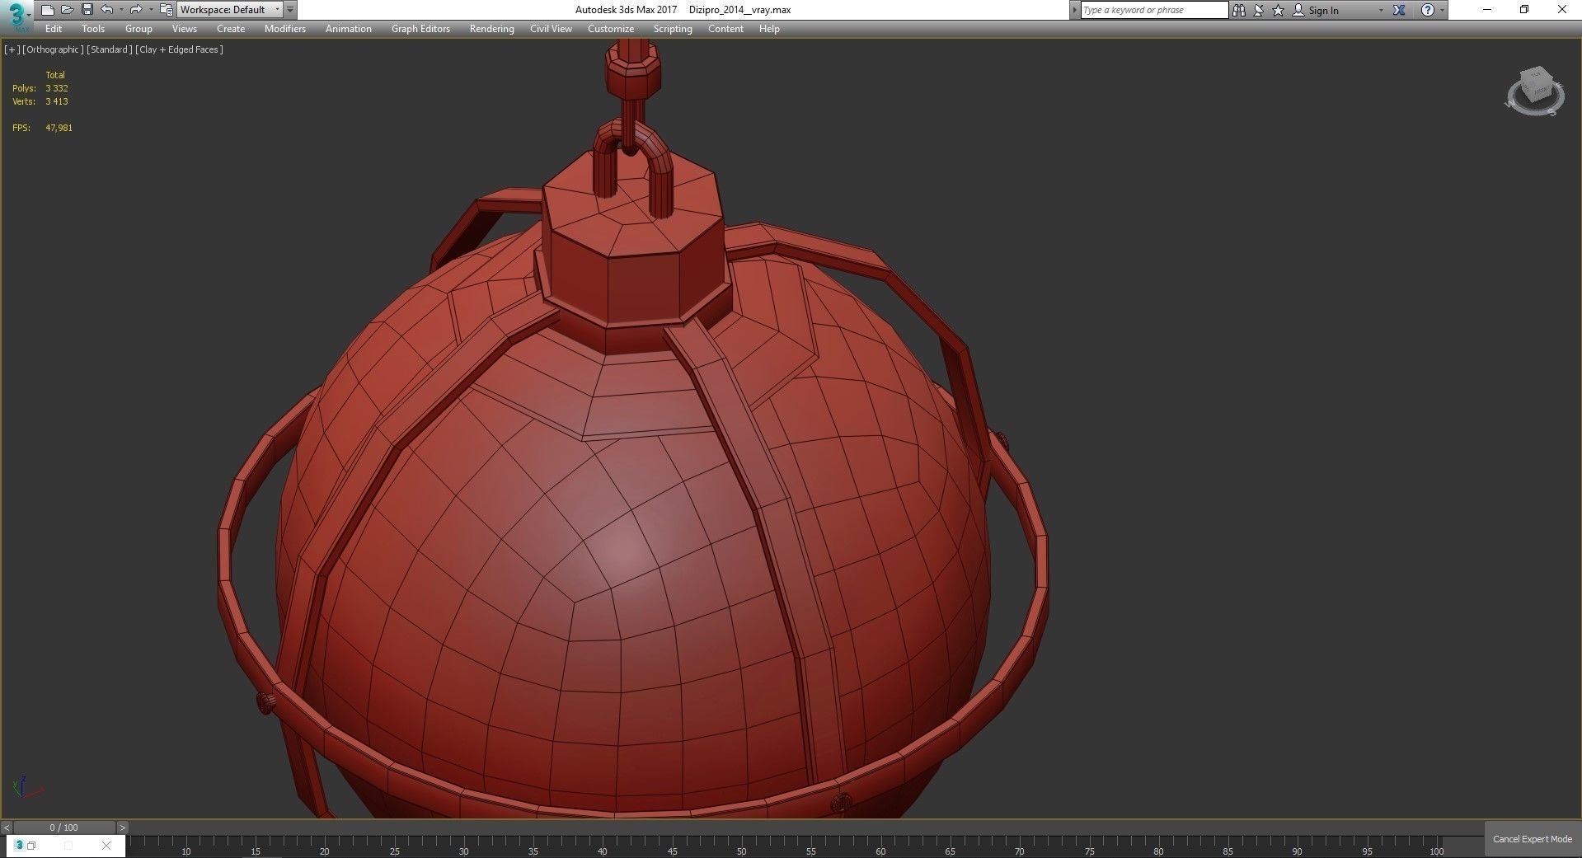Image resolution: width=1582 pixels, height=858 pixels.
Task: Step time slider forward with right arrow
Action: pyautogui.click(x=123, y=828)
